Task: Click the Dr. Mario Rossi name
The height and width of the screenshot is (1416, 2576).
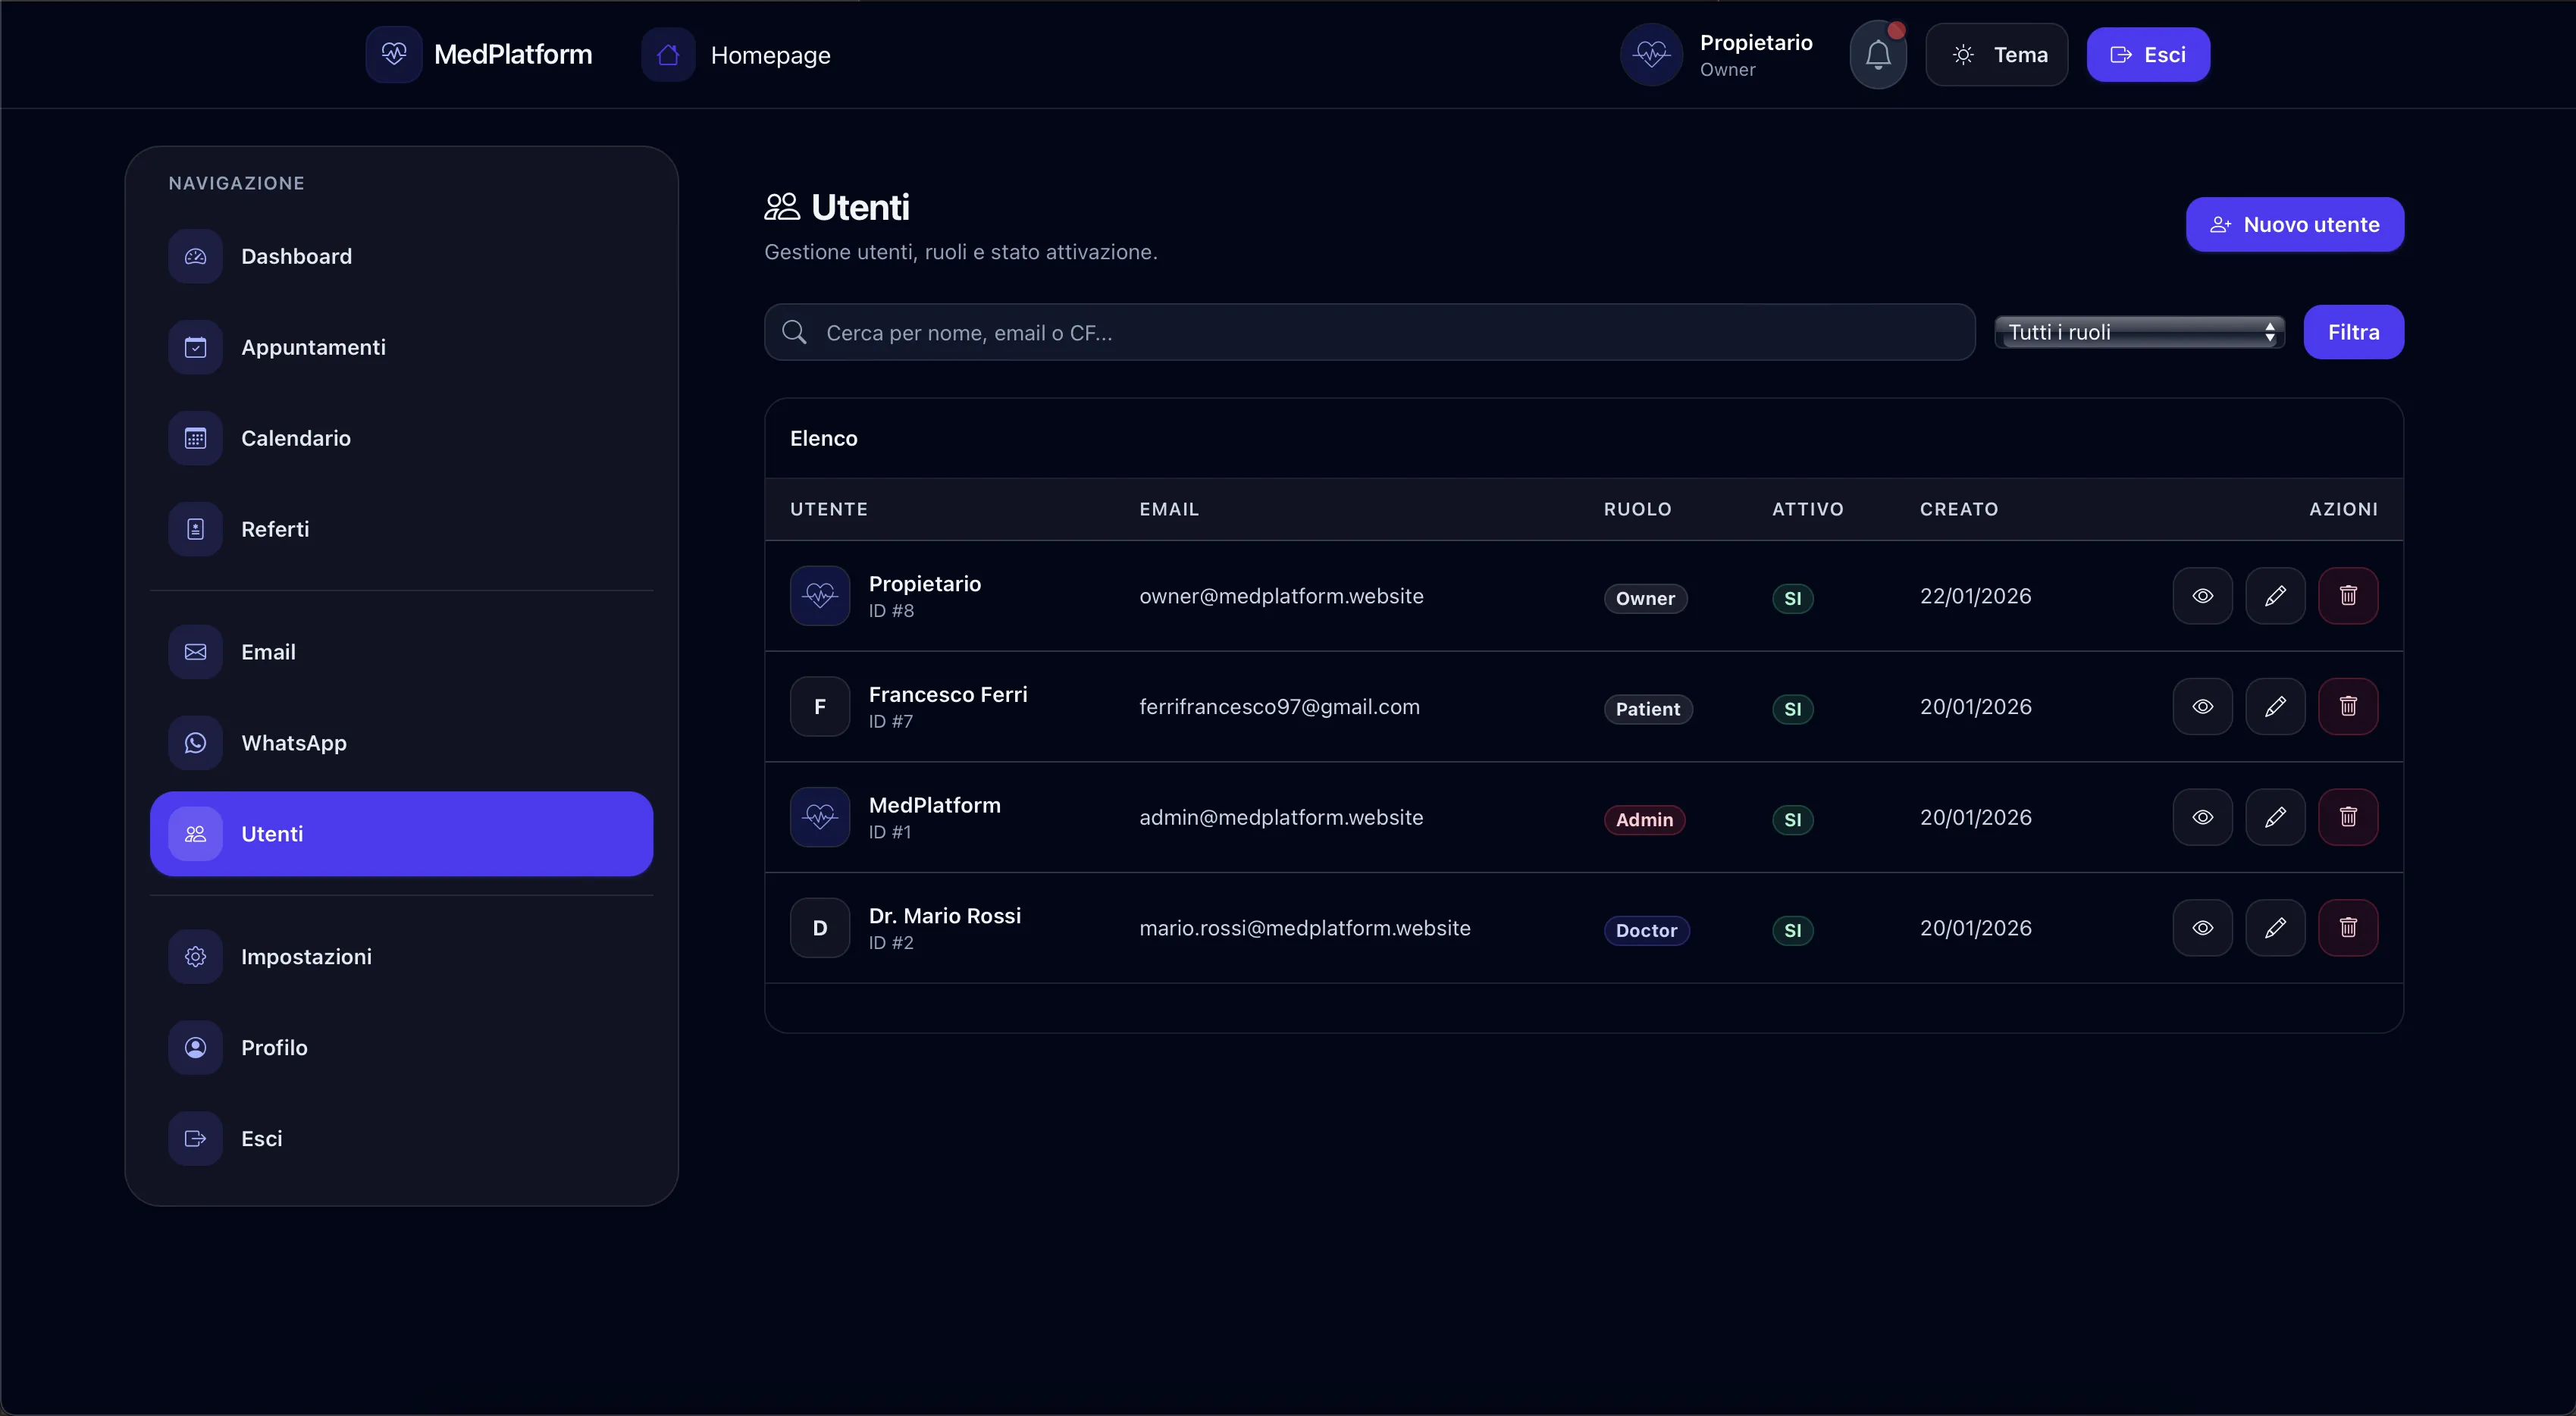Action: (944, 915)
